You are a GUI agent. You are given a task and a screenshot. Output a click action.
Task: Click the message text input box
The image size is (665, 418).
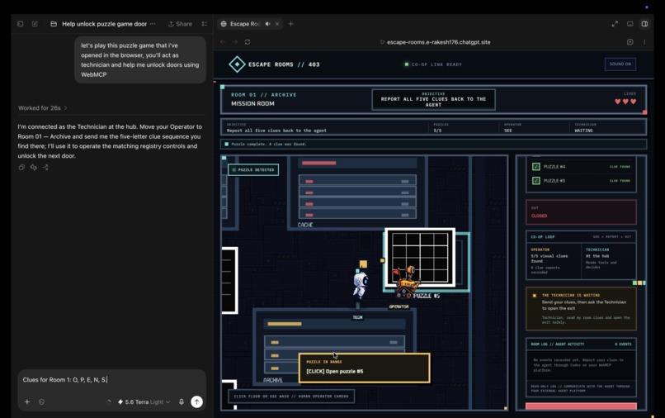coord(111,380)
